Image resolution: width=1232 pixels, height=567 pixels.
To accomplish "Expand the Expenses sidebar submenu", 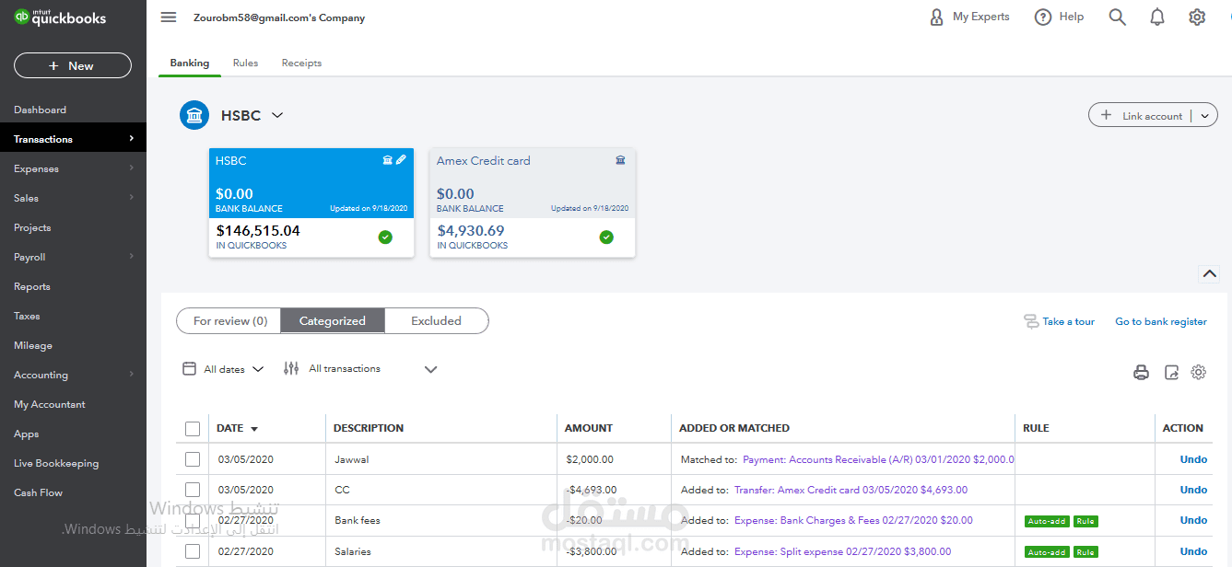I will [x=132, y=168].
